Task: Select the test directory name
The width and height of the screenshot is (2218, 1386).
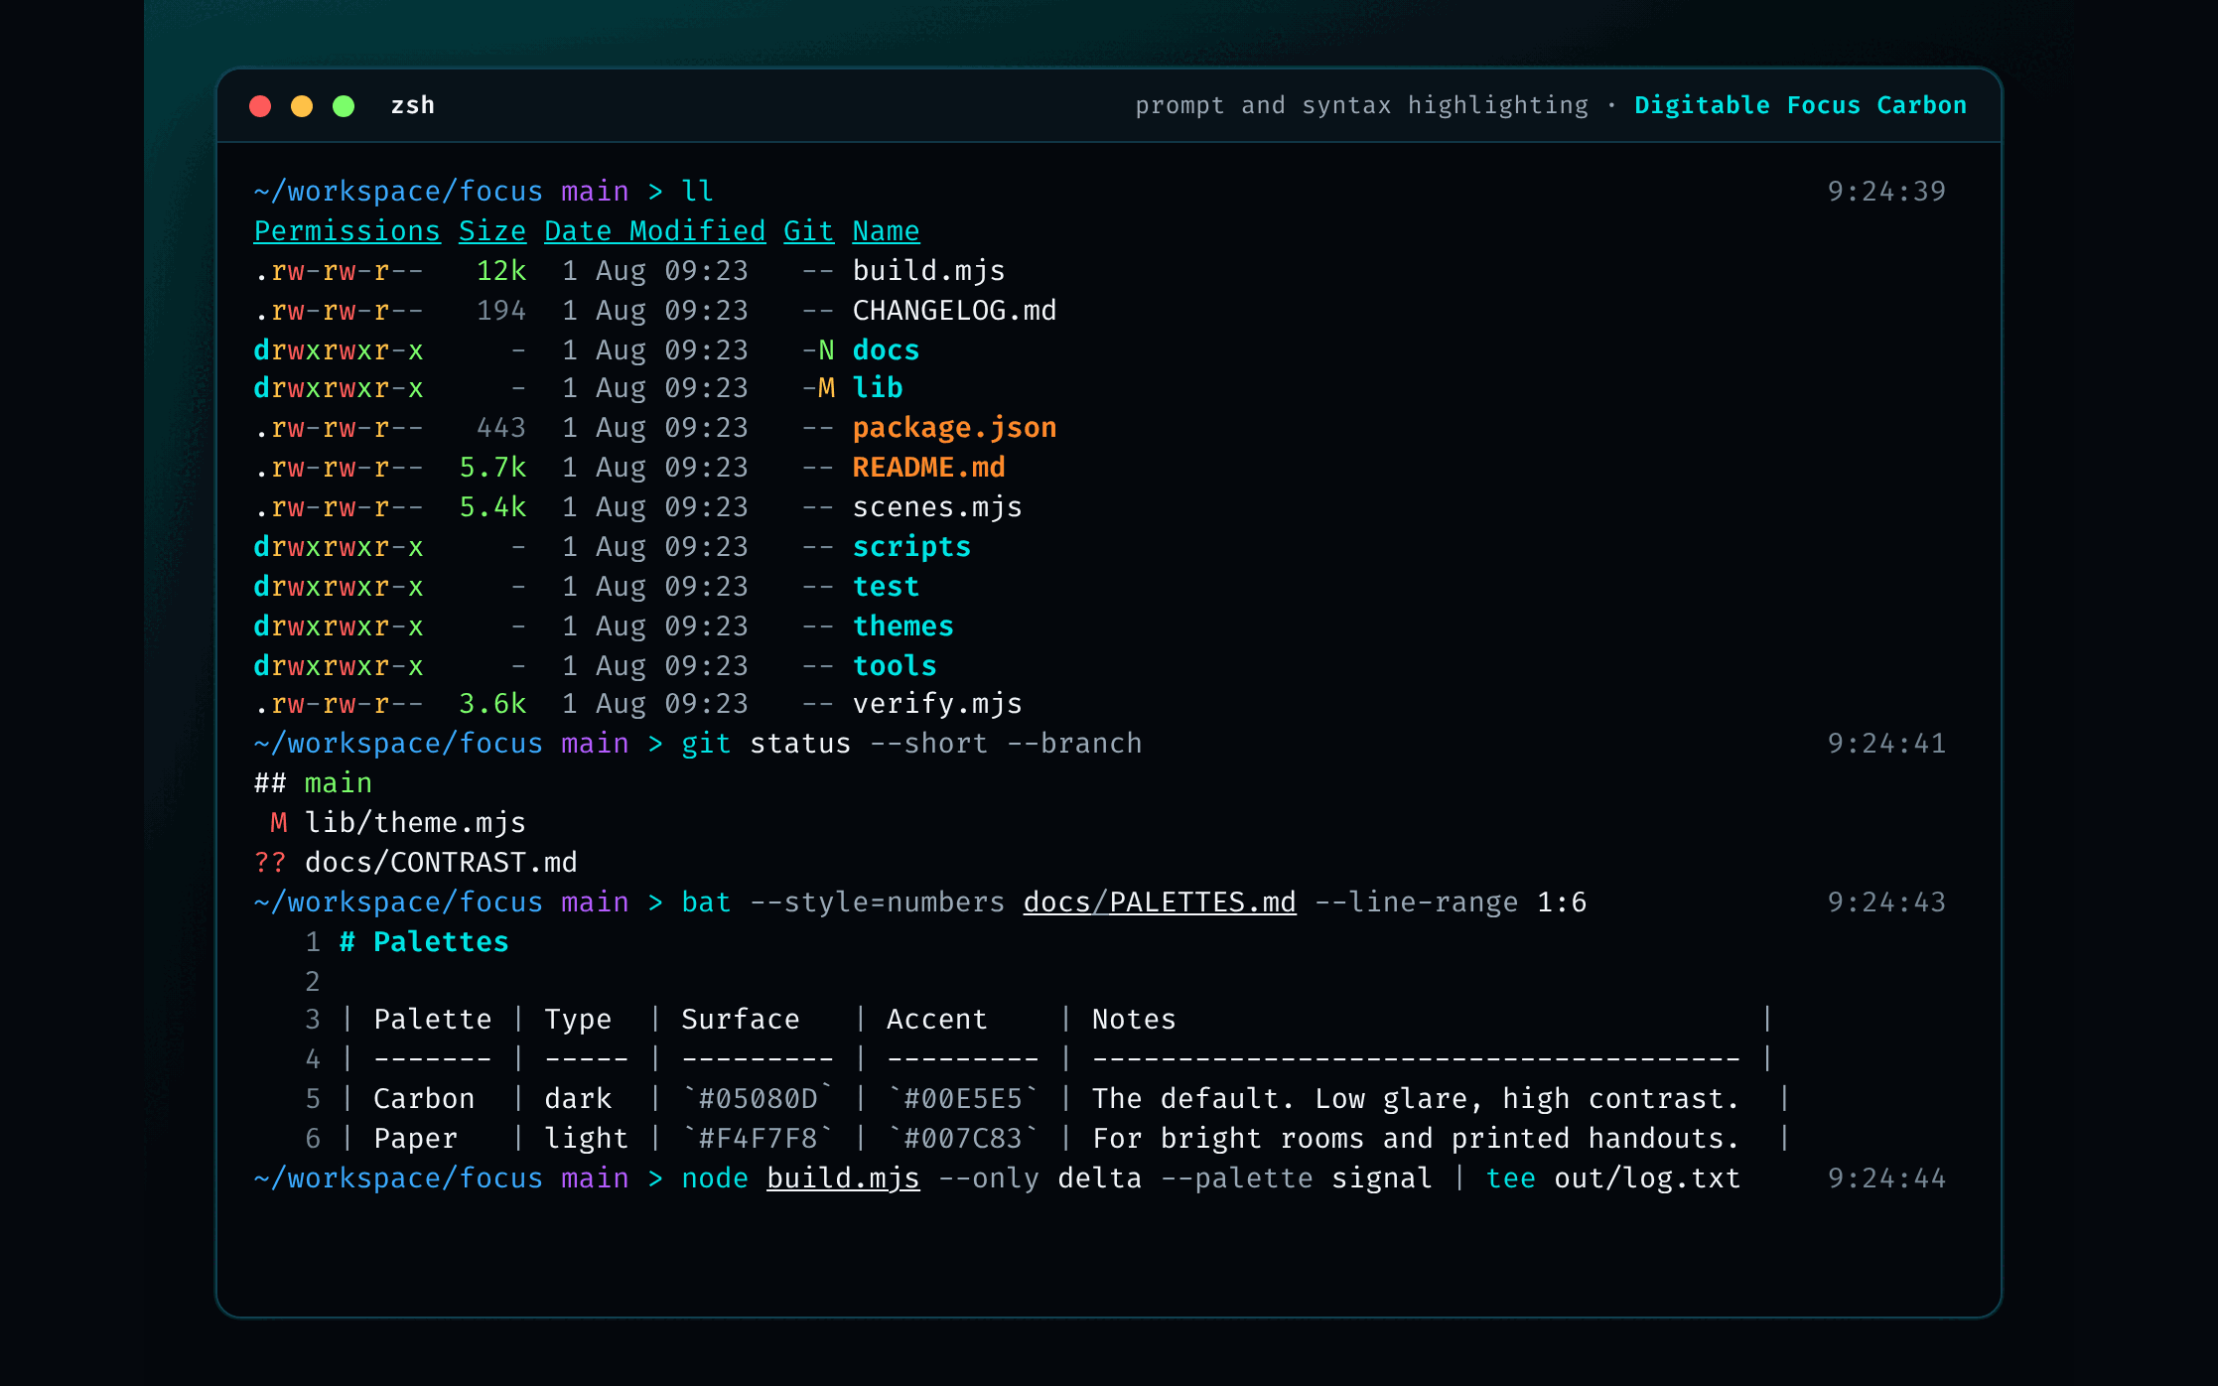Action: pyautogui.click(x=886, y=587)
